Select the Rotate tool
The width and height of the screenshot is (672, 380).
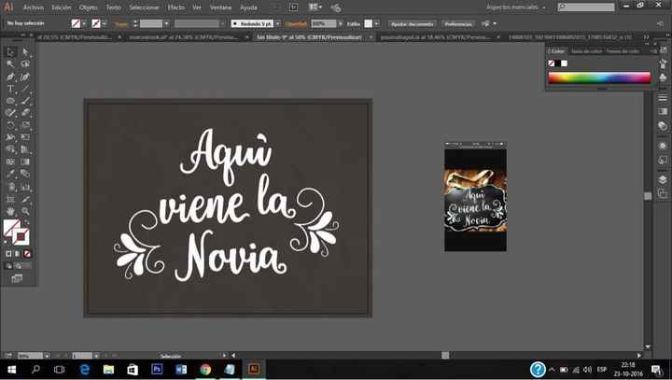click(10, 125)
